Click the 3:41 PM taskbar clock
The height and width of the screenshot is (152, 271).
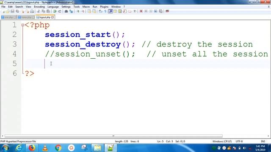pos(260,147)
